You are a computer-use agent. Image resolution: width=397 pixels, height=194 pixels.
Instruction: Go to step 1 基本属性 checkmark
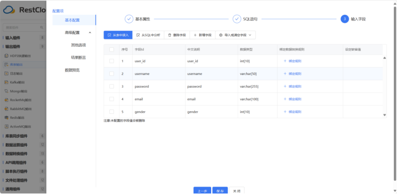129,19
